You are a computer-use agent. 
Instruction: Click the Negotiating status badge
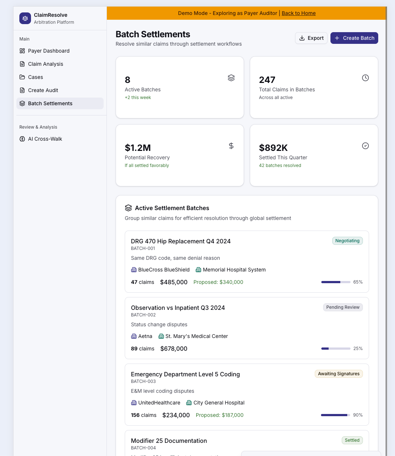(x=347, y=241)
